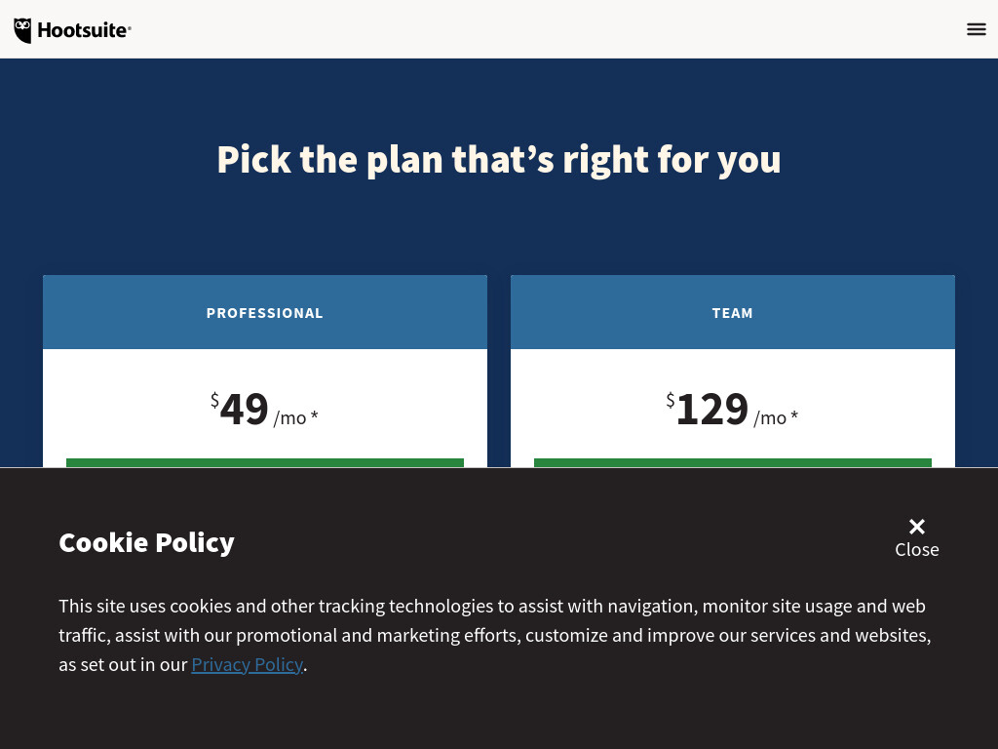Dismiss cookie banner with the X icon

pyautogui.click(x=916, y=526)
